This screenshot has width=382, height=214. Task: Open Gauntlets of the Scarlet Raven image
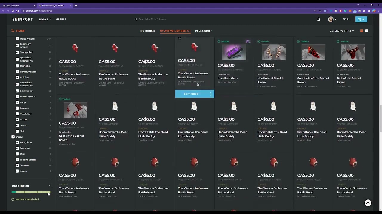(x=313, y=52)
